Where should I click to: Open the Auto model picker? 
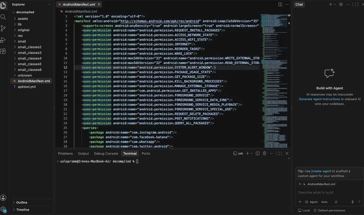tap(324, 202)
